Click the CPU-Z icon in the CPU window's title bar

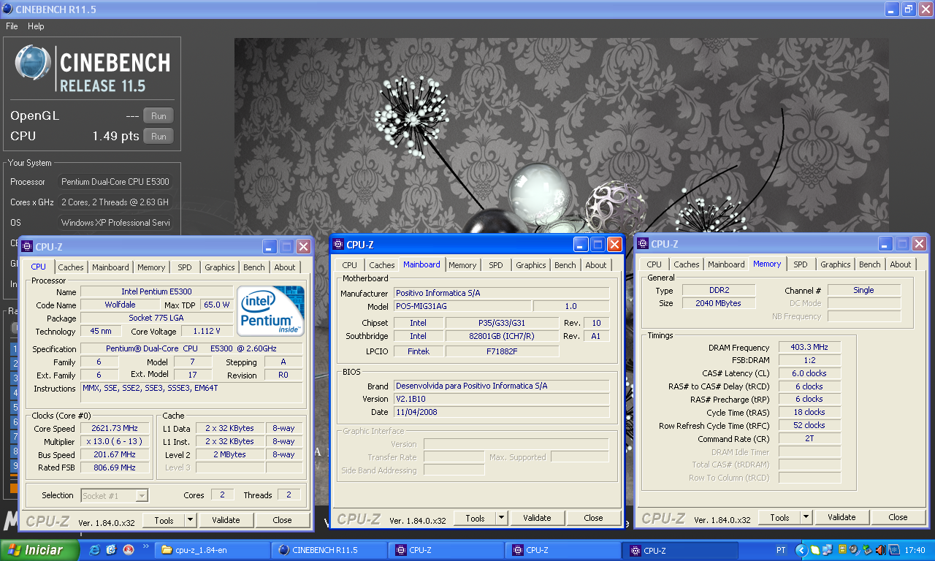[28, 247]
